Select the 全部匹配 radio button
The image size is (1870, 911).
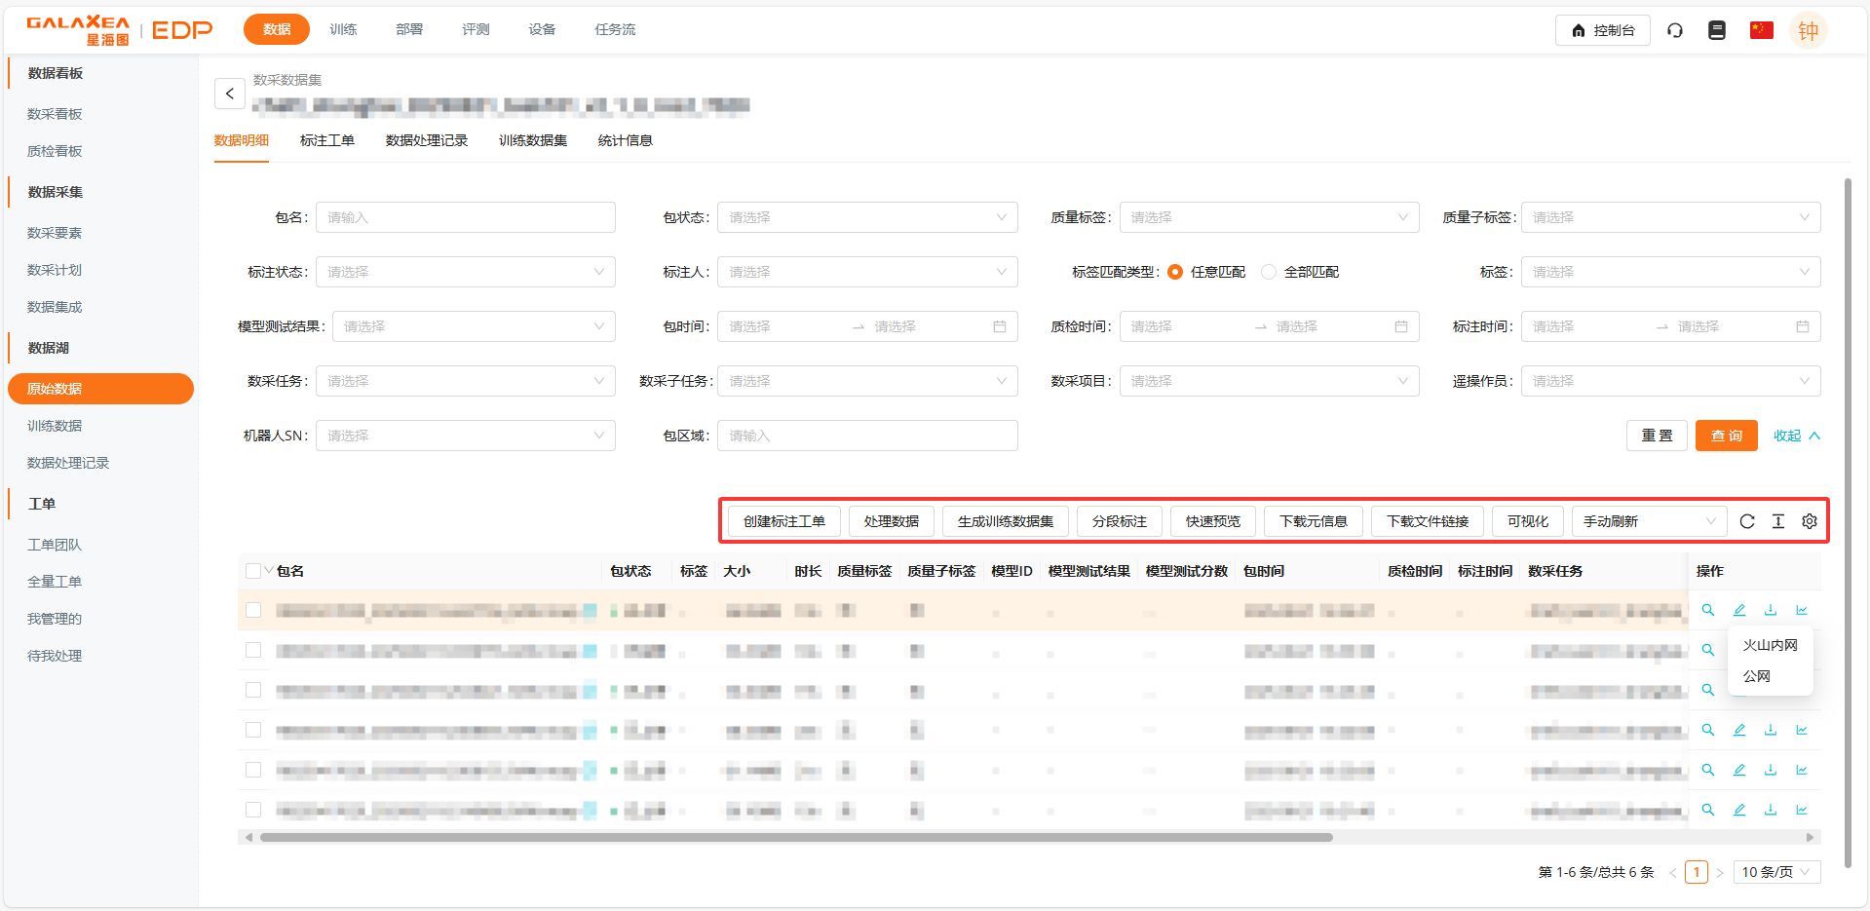click(1269, 272)
